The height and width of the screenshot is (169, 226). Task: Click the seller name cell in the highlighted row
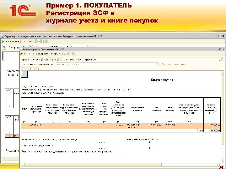point(133,126)
